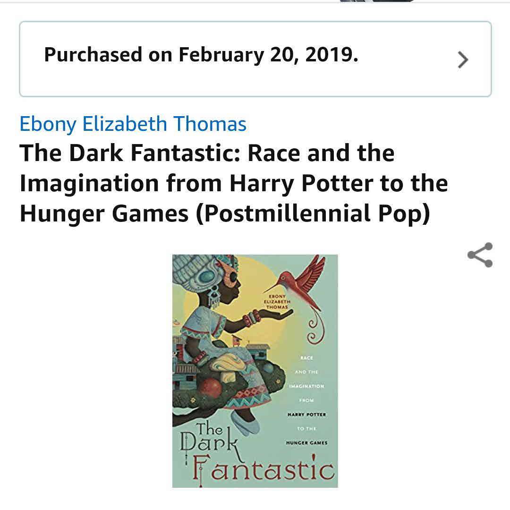The height and width of the screenshot is (510, 510).
Task: Click the chevron arrow in the purchase banner
Action: tap(463, 59)
